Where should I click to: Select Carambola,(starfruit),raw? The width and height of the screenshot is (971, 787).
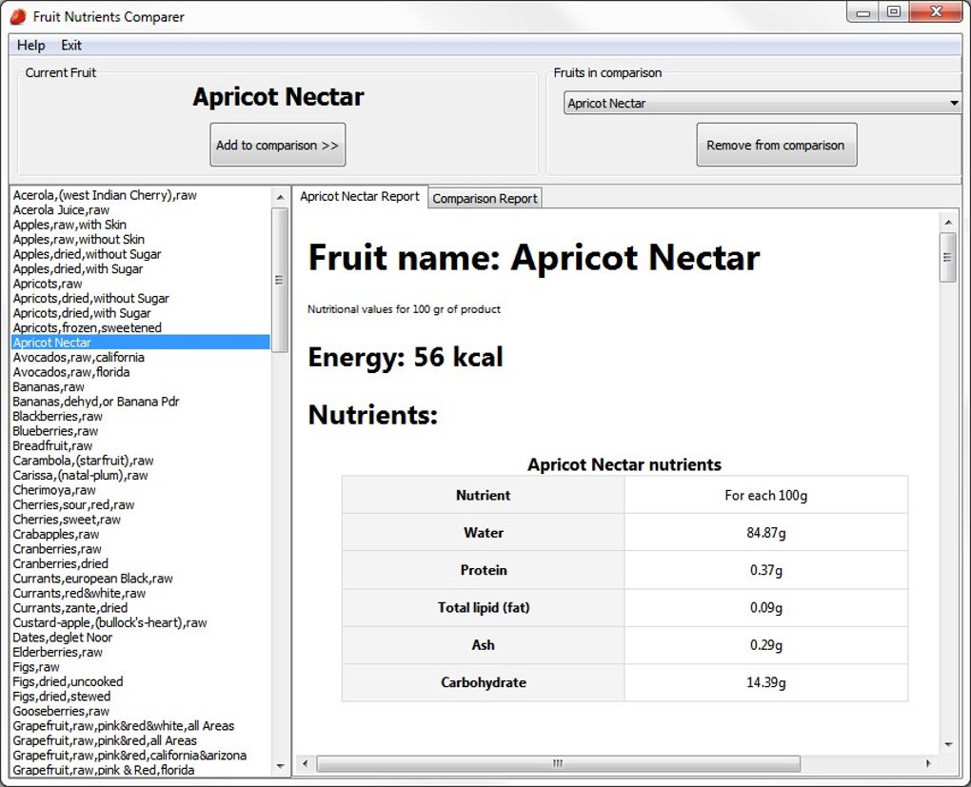point(141,461)
